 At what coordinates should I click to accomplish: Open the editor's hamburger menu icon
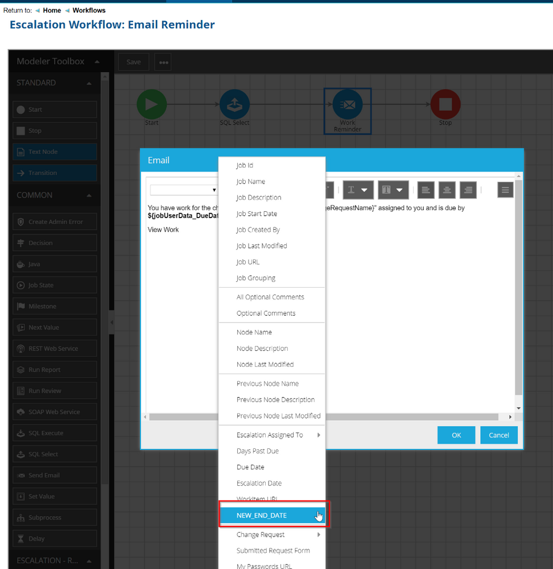(x=505, y=190)
